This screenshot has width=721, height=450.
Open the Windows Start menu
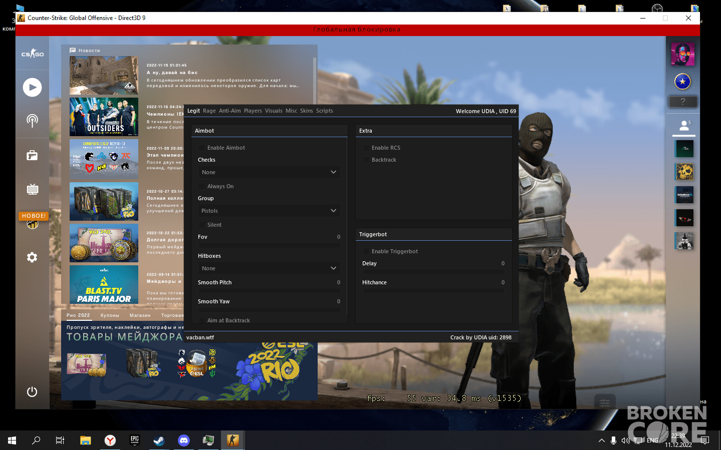tap(12, 440)
